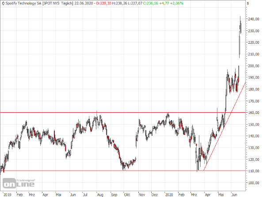Viewport: 263px width, 197px height.
Task: Click the last Jun label on time axis
Action: (x=234, y=195)
